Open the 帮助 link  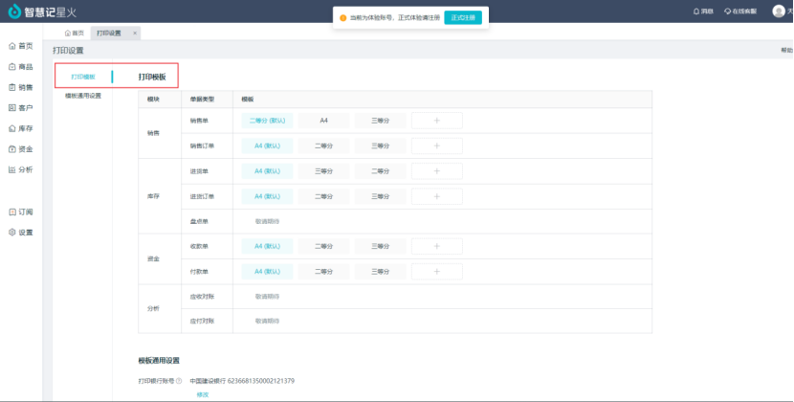click(x=787, y=50)
